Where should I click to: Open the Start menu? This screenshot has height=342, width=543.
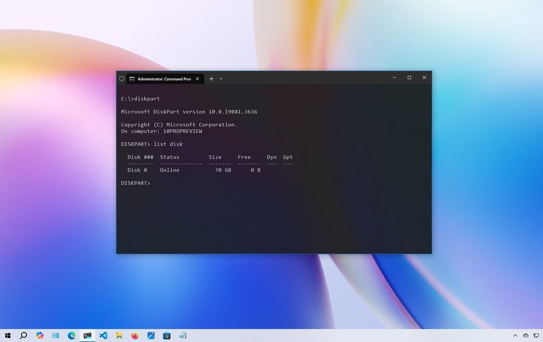[x=8, y=335]
